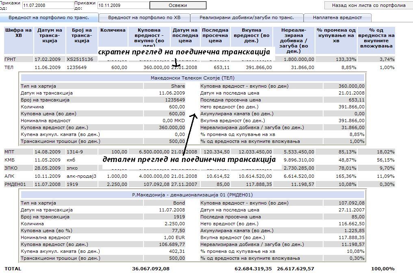Click the Нереализирана добивка / загуба column header
413x276 pixels.
tap(293, 40)
